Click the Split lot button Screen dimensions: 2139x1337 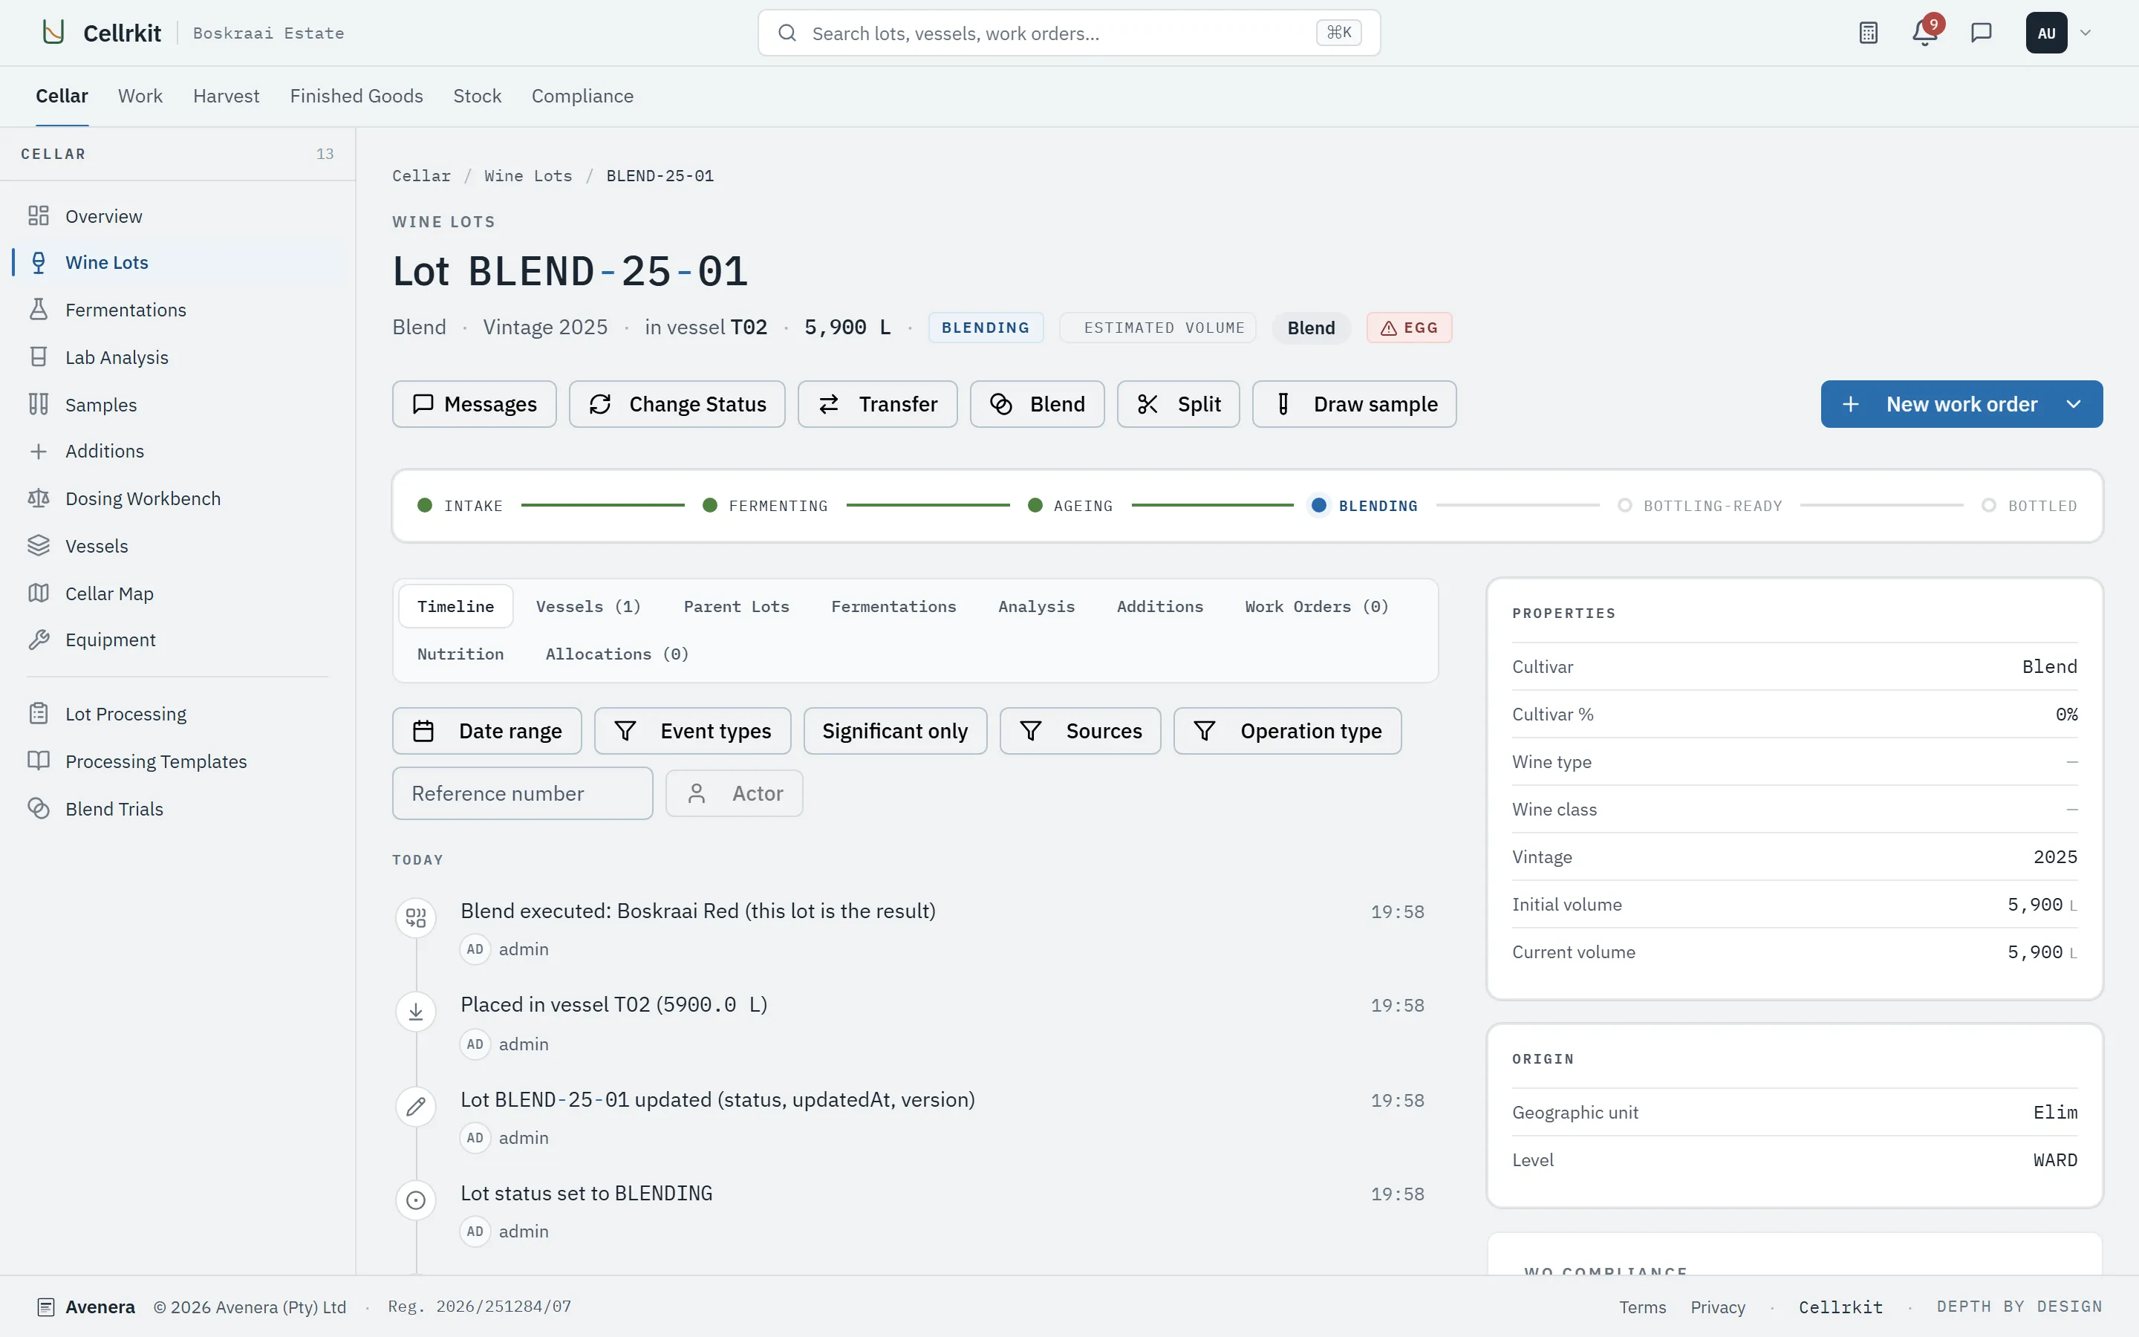click(x=1178, y=404)
